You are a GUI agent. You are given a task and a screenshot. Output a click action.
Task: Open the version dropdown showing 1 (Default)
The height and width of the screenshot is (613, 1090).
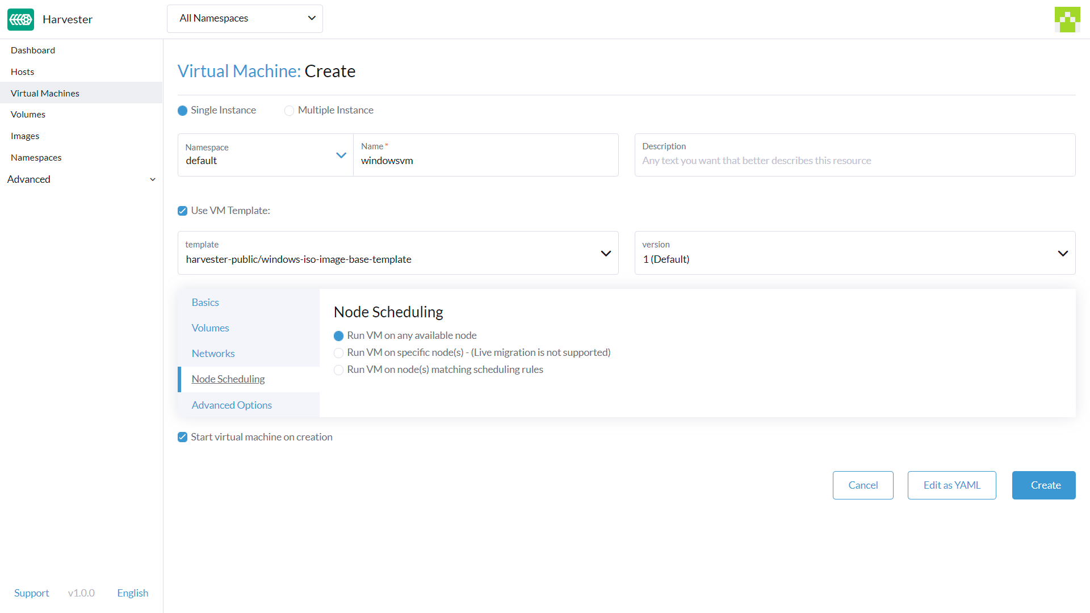[1063, 253]
